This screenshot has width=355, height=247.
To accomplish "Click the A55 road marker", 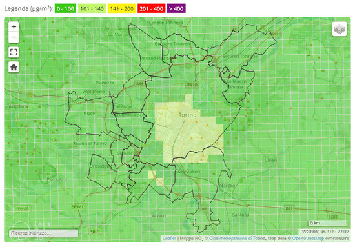I will click(x=139, y=83).
